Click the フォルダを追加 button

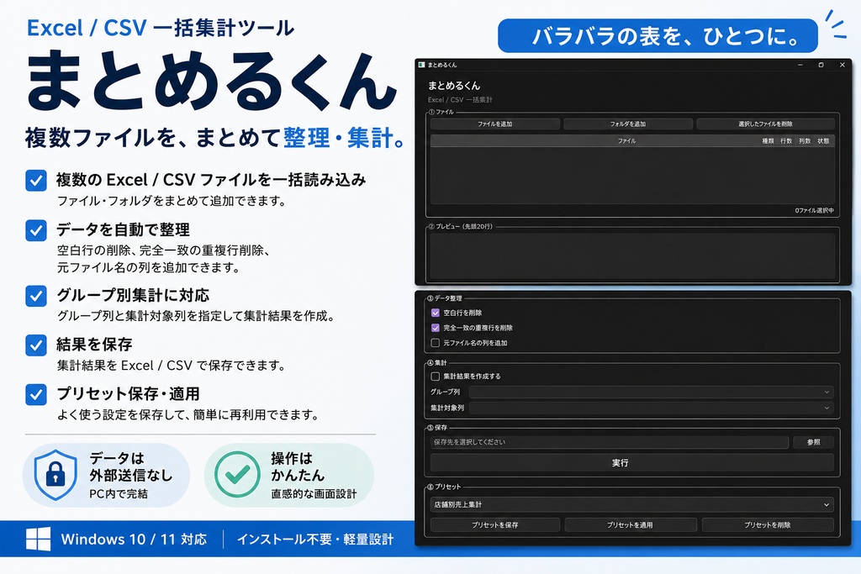tap(627, 124)
